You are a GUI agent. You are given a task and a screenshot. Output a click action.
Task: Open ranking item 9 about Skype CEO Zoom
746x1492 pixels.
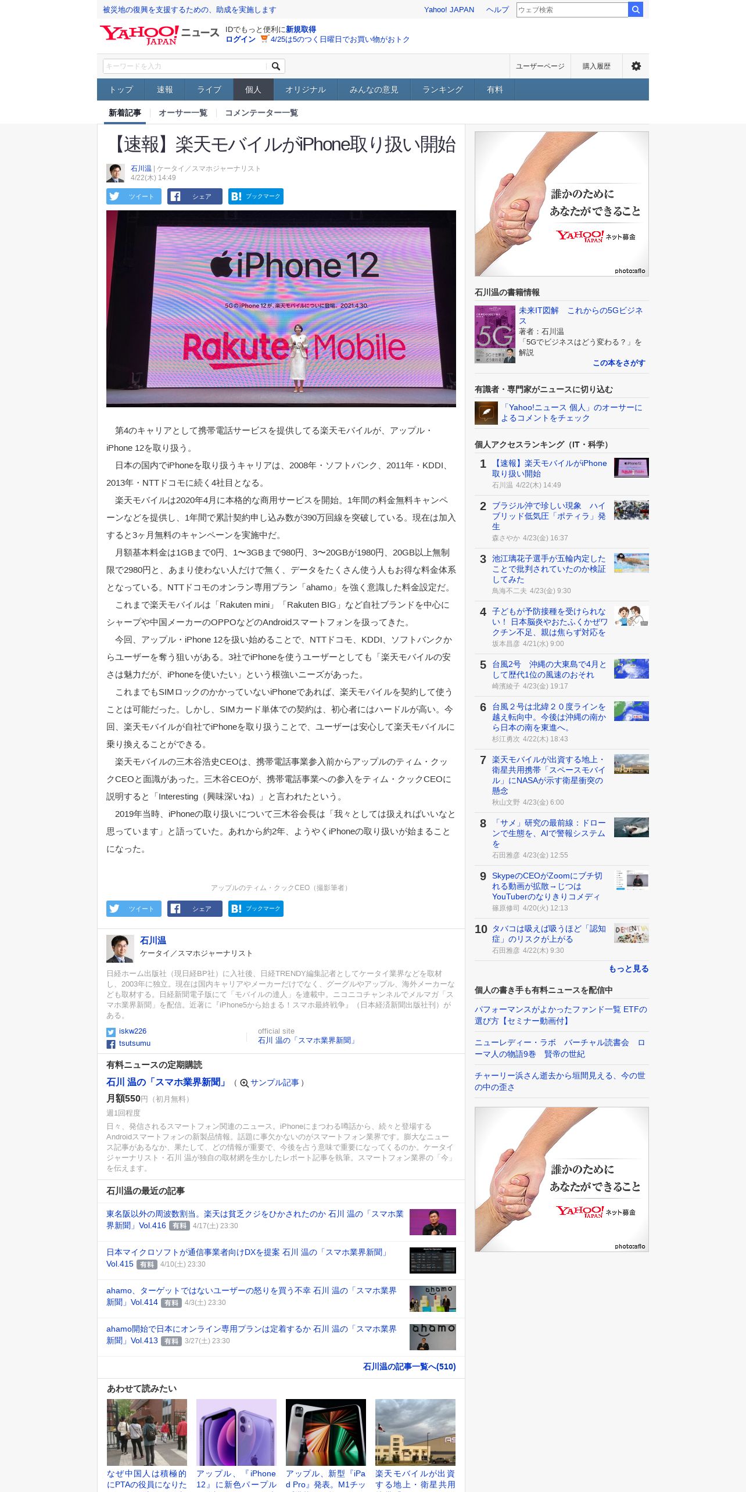[547, 886]
